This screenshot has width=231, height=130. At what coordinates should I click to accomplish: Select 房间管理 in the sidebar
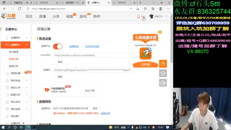click(x=14, y=52)
